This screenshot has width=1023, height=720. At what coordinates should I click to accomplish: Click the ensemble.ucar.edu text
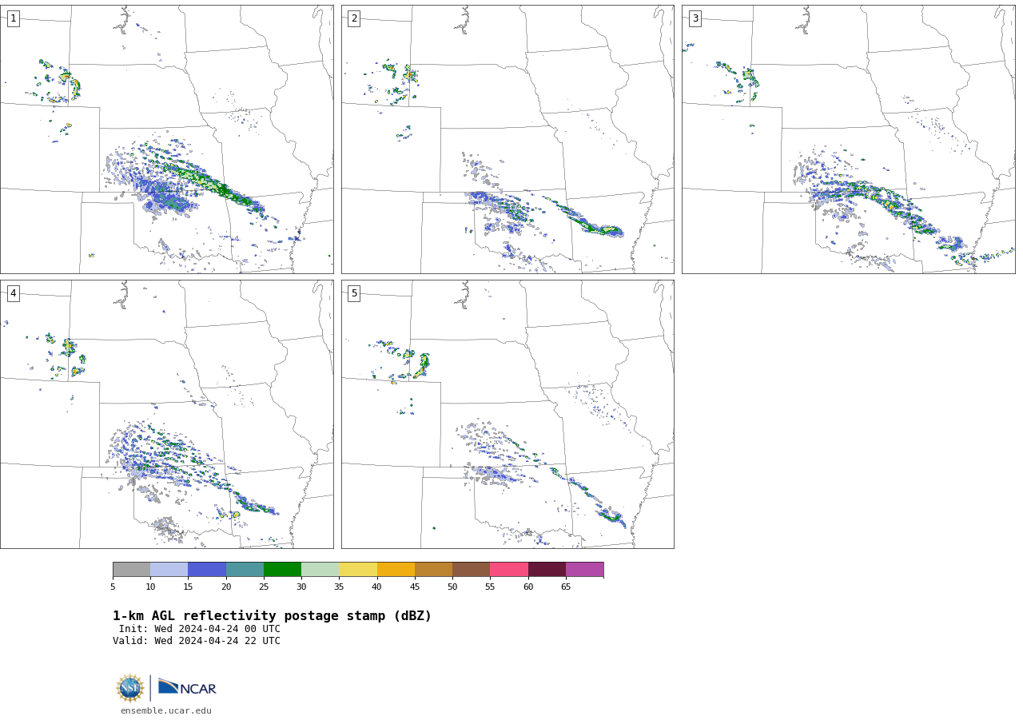pyautogui.click(x=166, y=710)
